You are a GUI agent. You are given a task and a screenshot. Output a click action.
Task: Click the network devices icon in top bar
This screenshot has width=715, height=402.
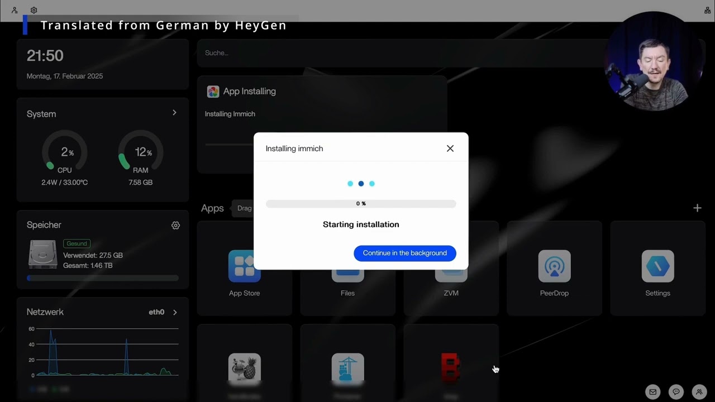pos(707,10)
